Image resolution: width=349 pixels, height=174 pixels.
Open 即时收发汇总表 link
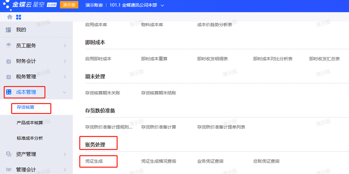[x=324, y=59]
